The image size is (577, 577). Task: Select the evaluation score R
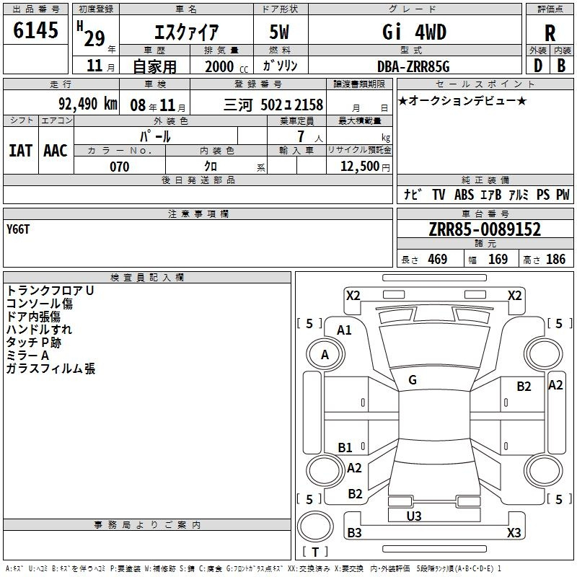(x=550, y=33)
